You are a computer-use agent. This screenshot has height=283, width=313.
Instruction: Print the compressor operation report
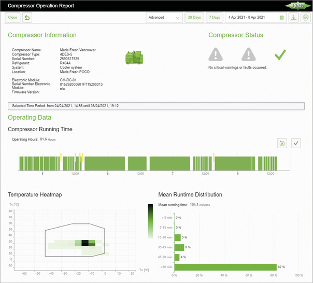[305, 18]
